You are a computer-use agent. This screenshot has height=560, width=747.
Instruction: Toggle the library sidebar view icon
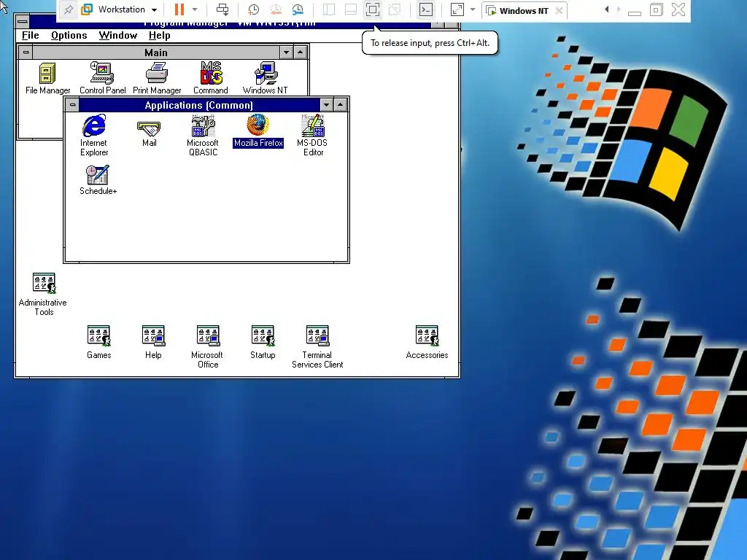tap(329, 9)
